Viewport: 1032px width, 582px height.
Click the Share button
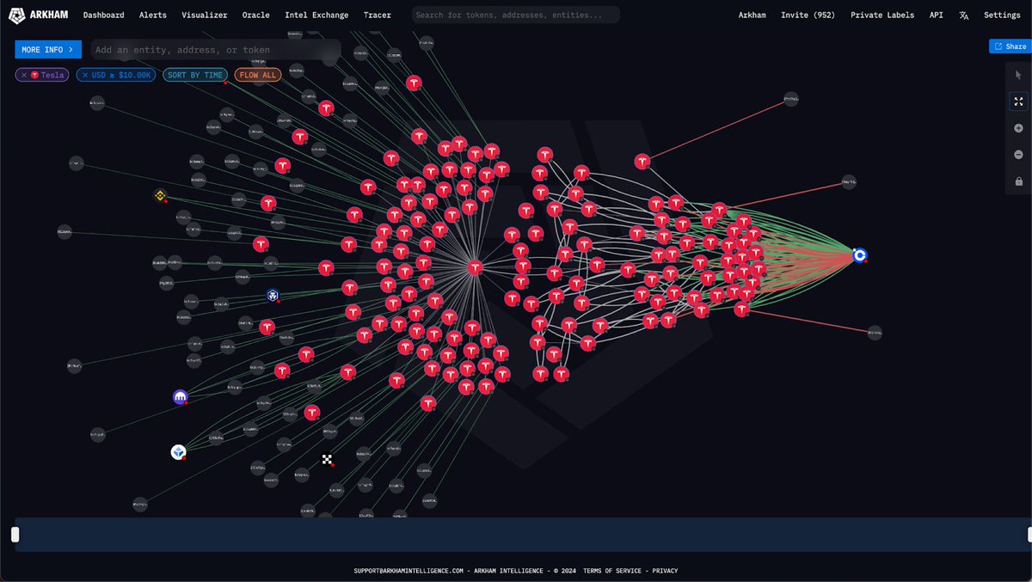pos(1010,46)
